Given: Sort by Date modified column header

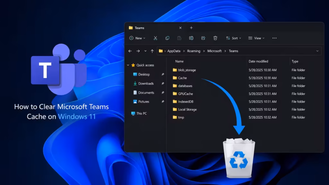Looking at the screenshot, I should point(258,61).
